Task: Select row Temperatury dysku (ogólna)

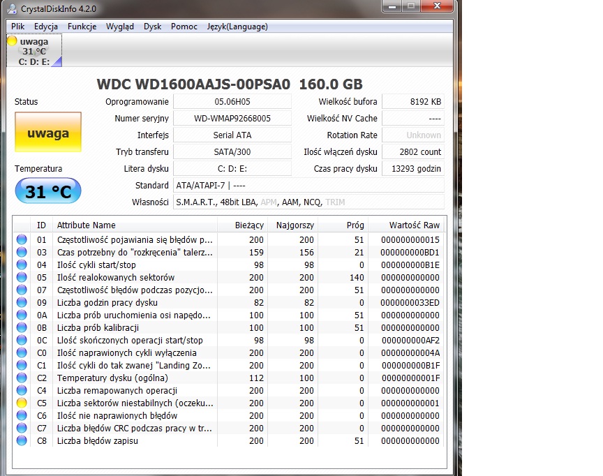Action: (x=229, y=378)
